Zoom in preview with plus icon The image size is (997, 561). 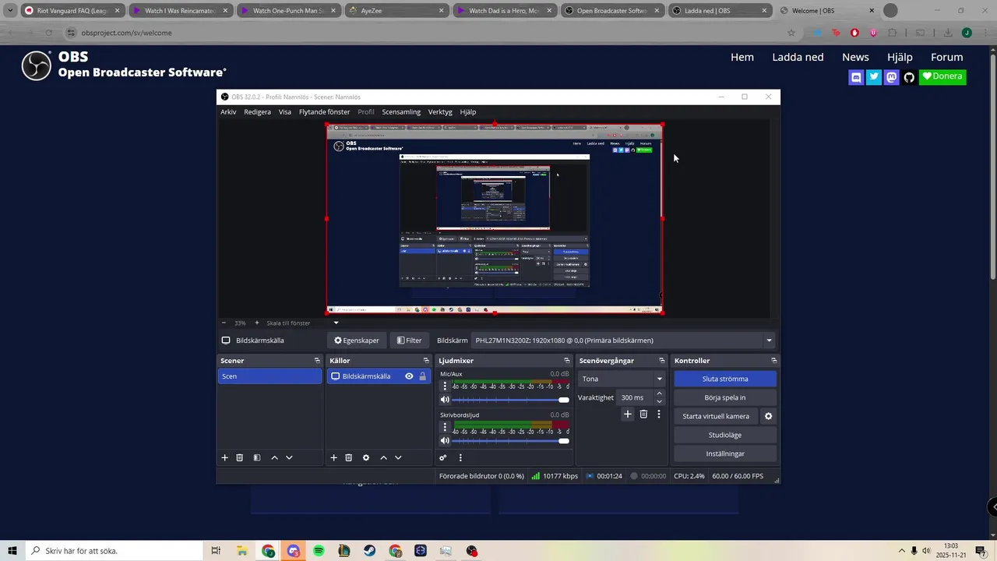257,323
